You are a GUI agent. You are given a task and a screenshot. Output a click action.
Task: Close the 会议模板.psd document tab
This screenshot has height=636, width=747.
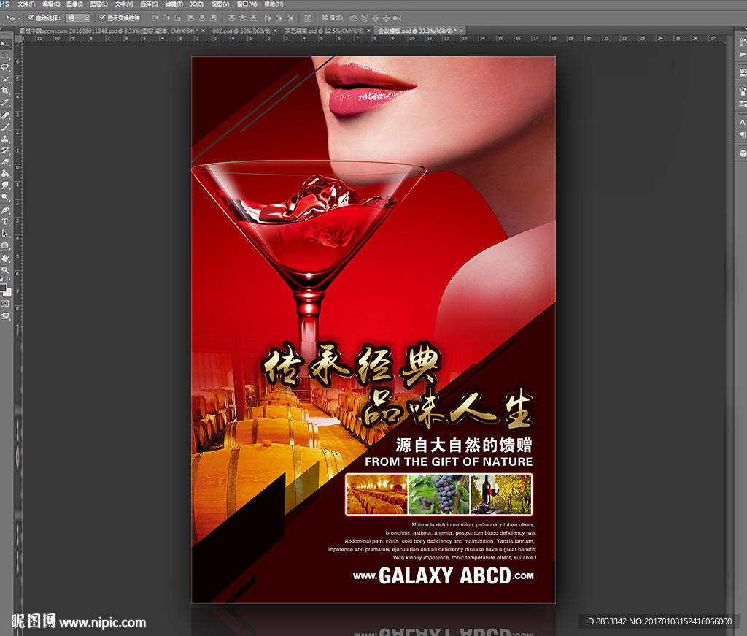(460, 31)
